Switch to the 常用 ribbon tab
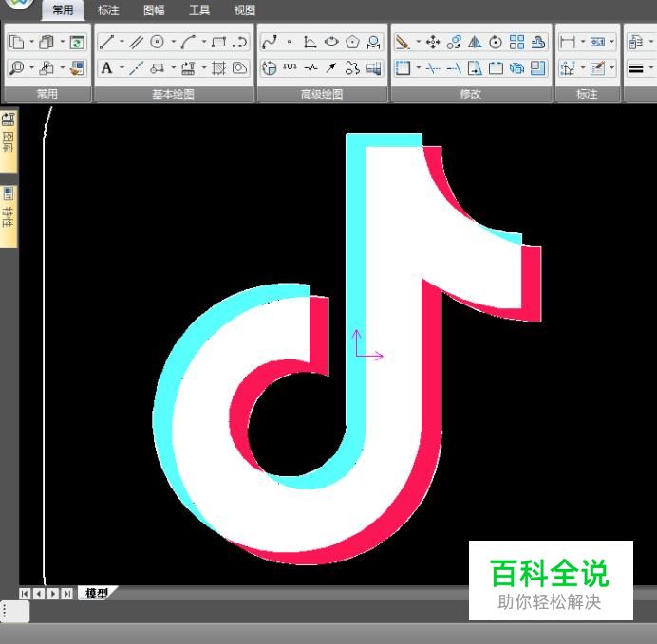 point(63,9)
